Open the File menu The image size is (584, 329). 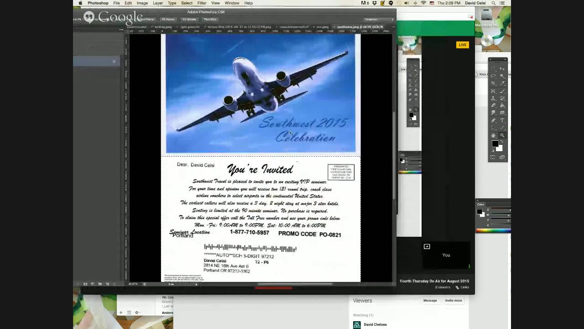point(117,3)
